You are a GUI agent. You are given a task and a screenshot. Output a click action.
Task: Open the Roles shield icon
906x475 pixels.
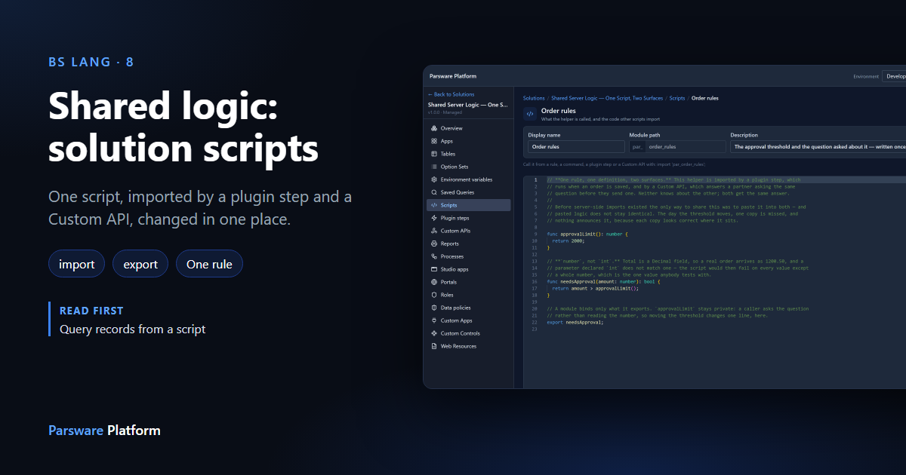click(433, 295)
